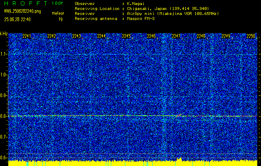Click the Receiving antenna label
Image resolution: width=261 pixels, height=166 pixels.
tap(96, 19)
